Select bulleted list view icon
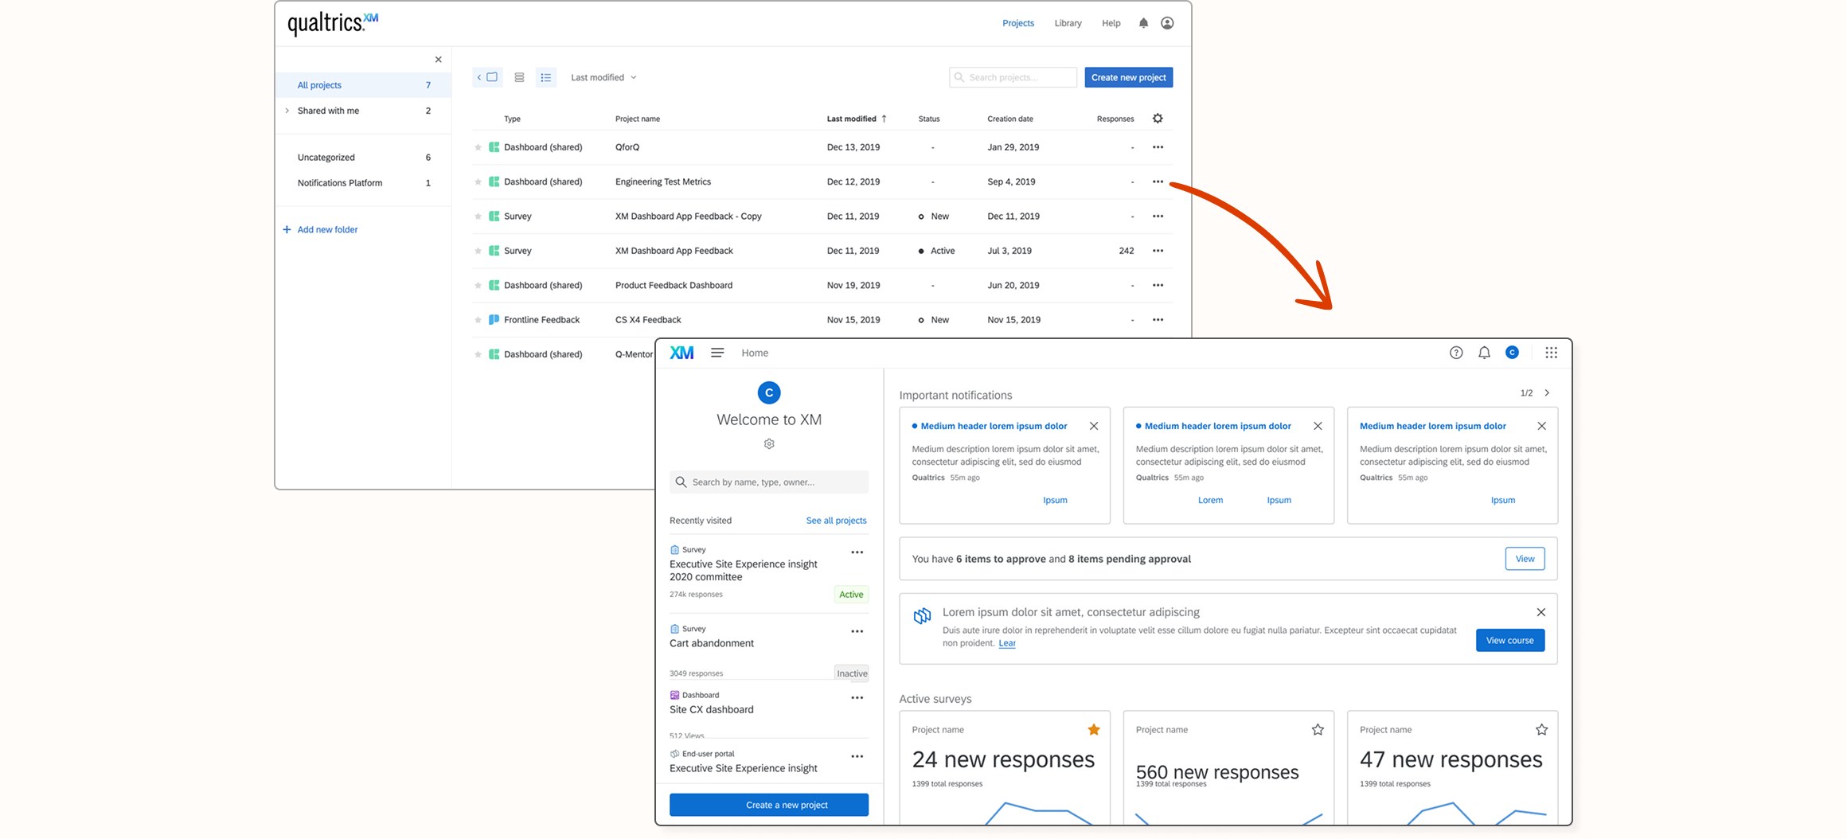1847x839 pixels. tap(546, 77)
